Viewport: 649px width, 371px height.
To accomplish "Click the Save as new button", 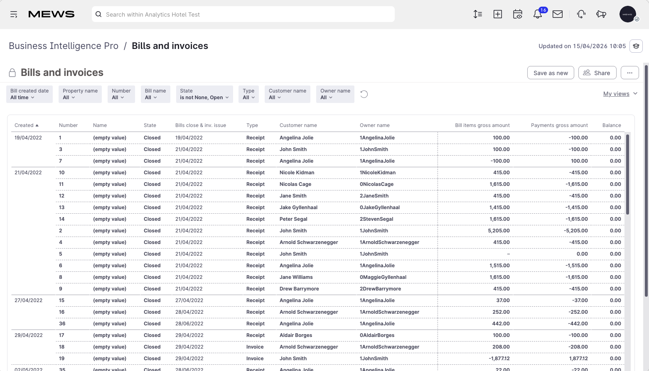I will tap(551, 73).
